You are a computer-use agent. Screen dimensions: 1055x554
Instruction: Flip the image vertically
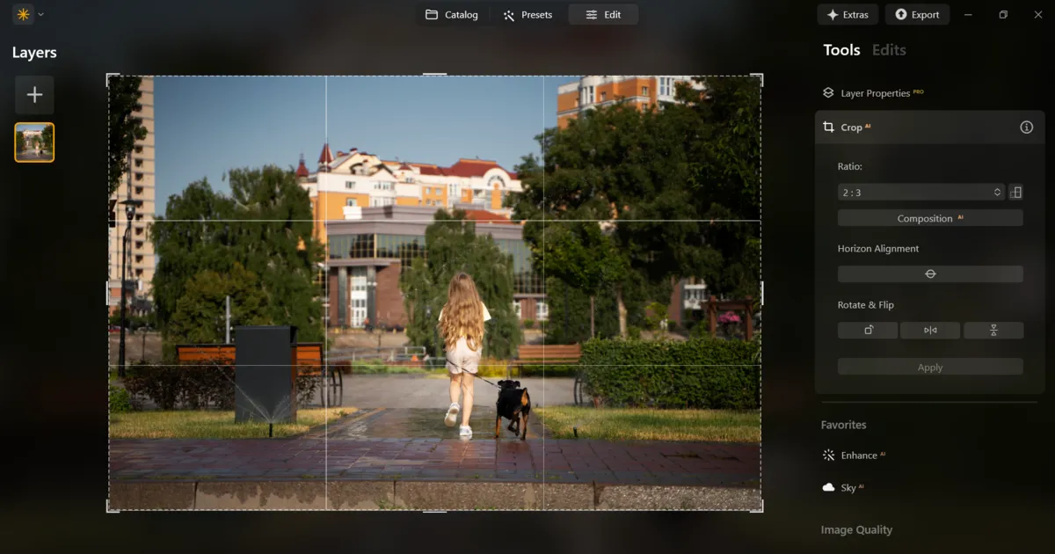(993, 330)
